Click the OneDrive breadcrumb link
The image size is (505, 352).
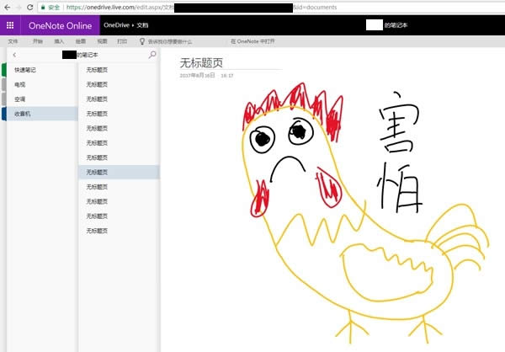115,25
